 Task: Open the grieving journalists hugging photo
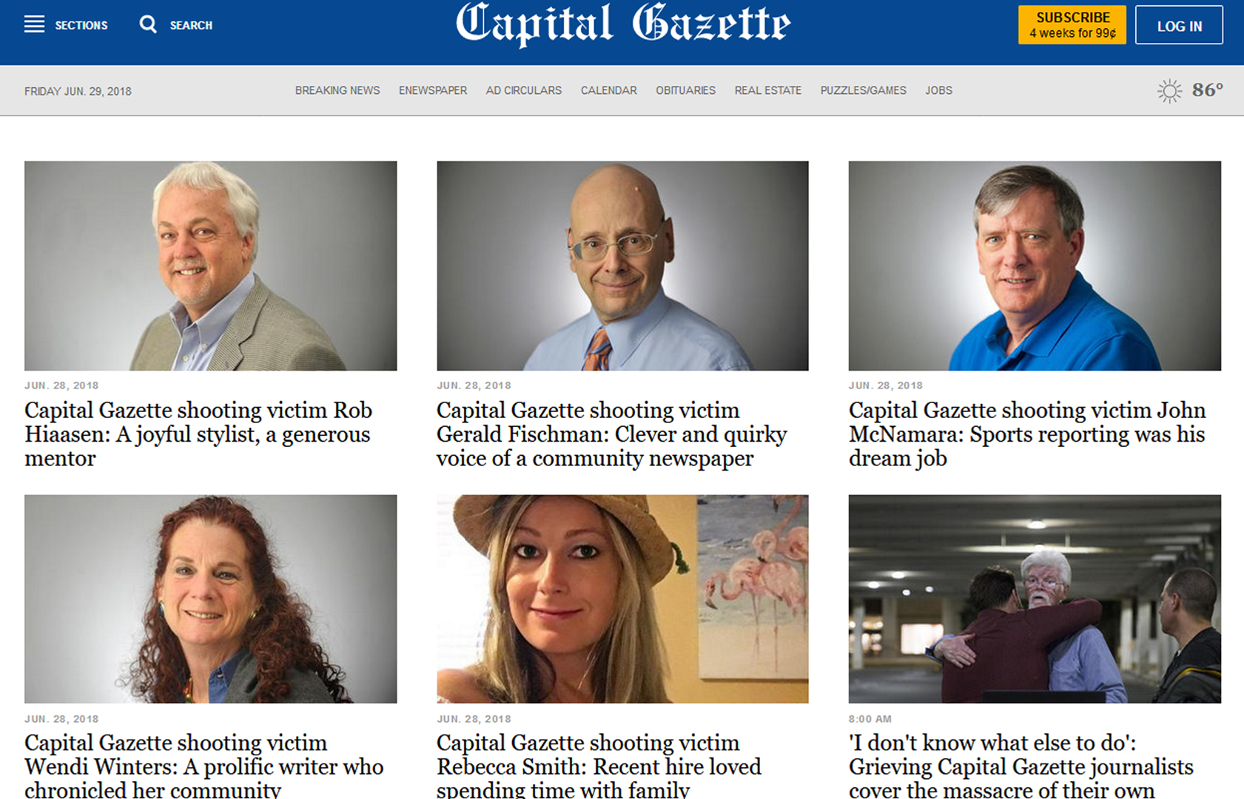click(x=1035, y=599)
